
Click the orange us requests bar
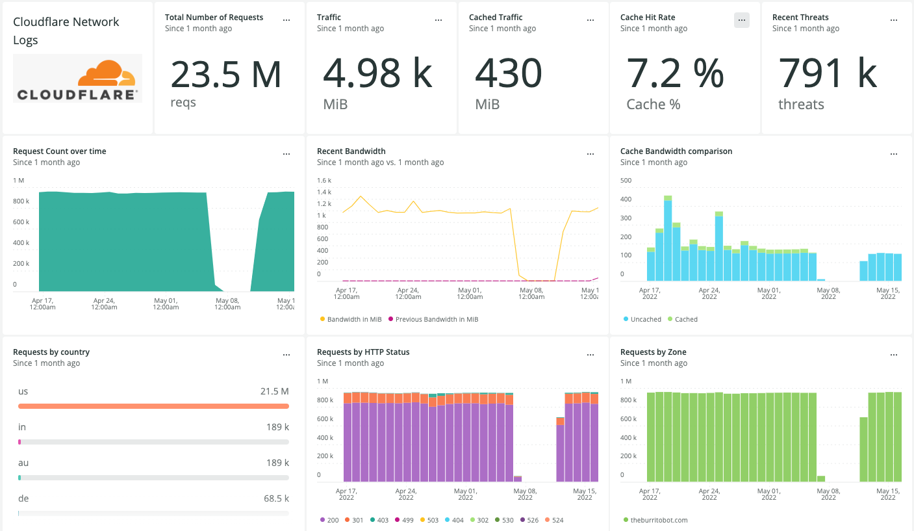153,406
